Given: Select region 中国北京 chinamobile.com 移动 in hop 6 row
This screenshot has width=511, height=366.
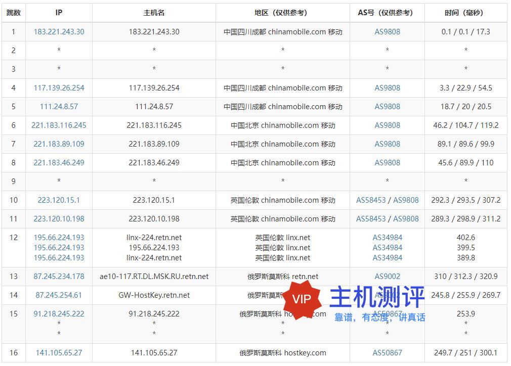Looking at the screenshot, I should point(282,125).
